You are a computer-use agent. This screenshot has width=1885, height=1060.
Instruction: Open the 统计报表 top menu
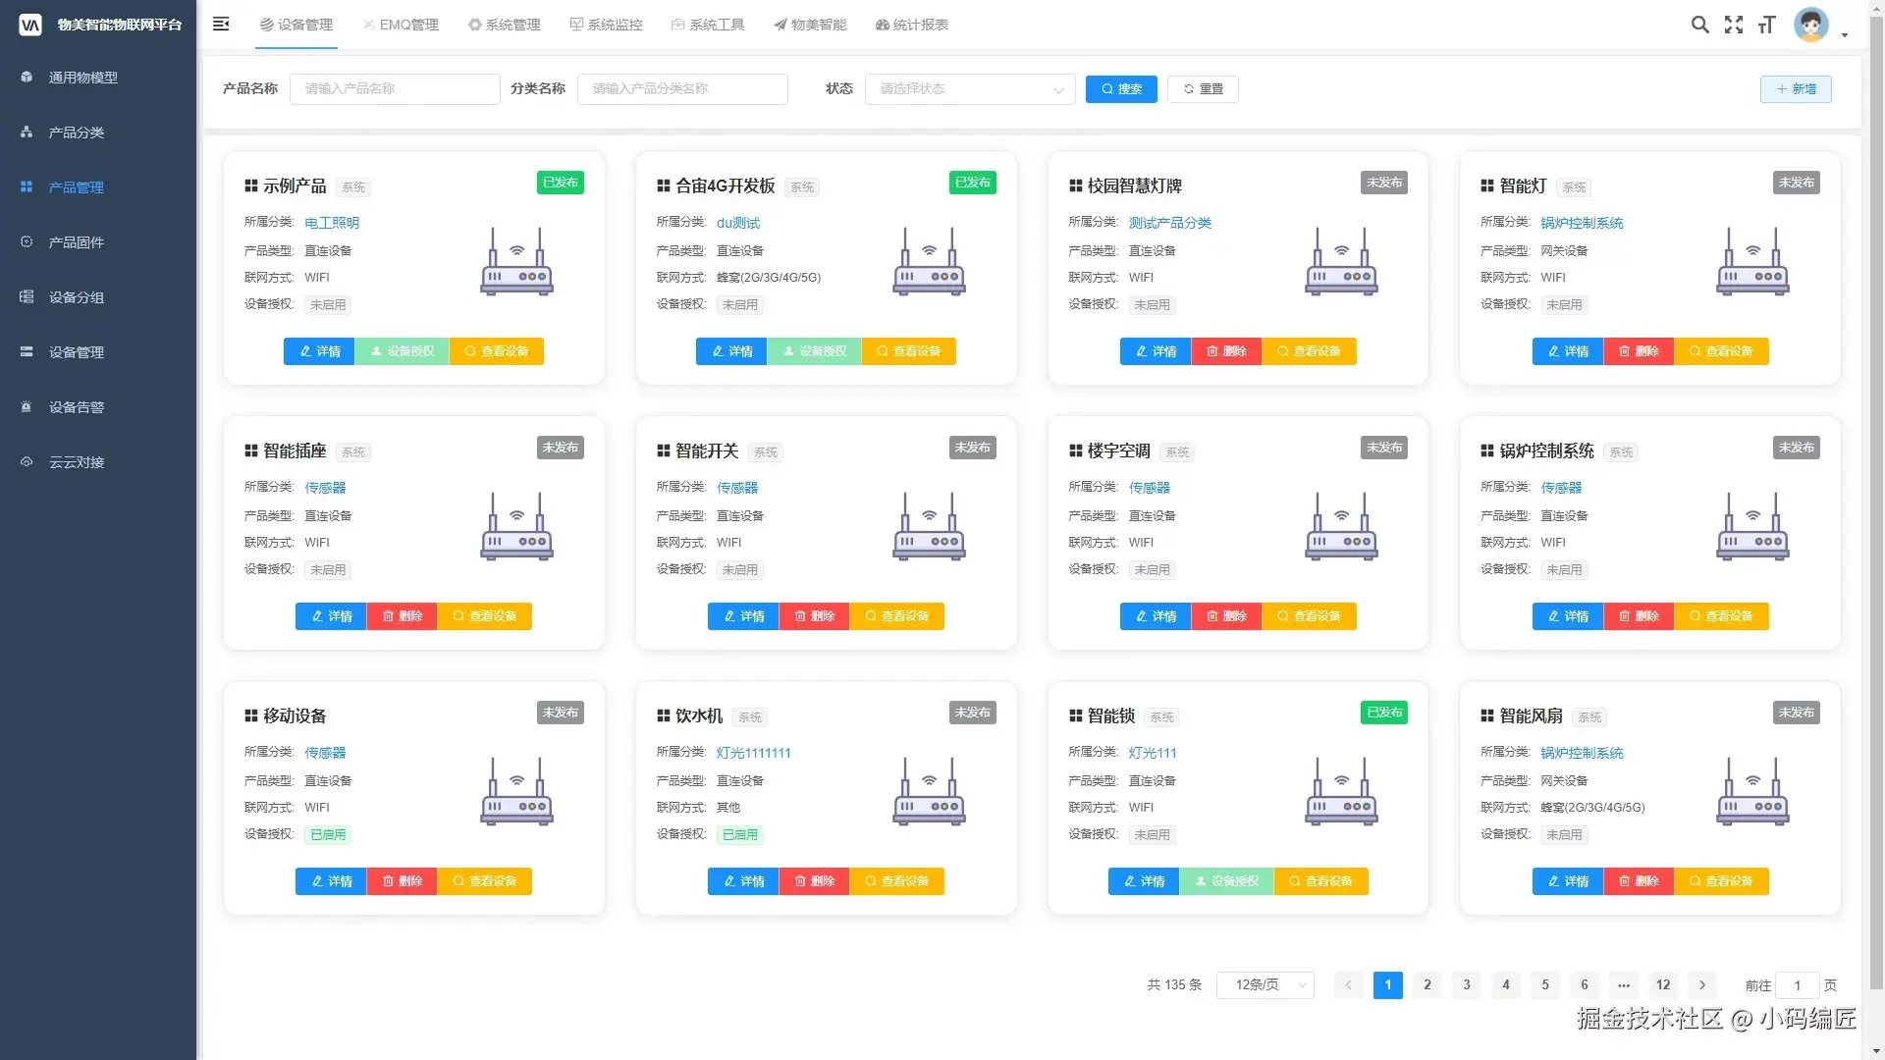[x=911, y=25]
